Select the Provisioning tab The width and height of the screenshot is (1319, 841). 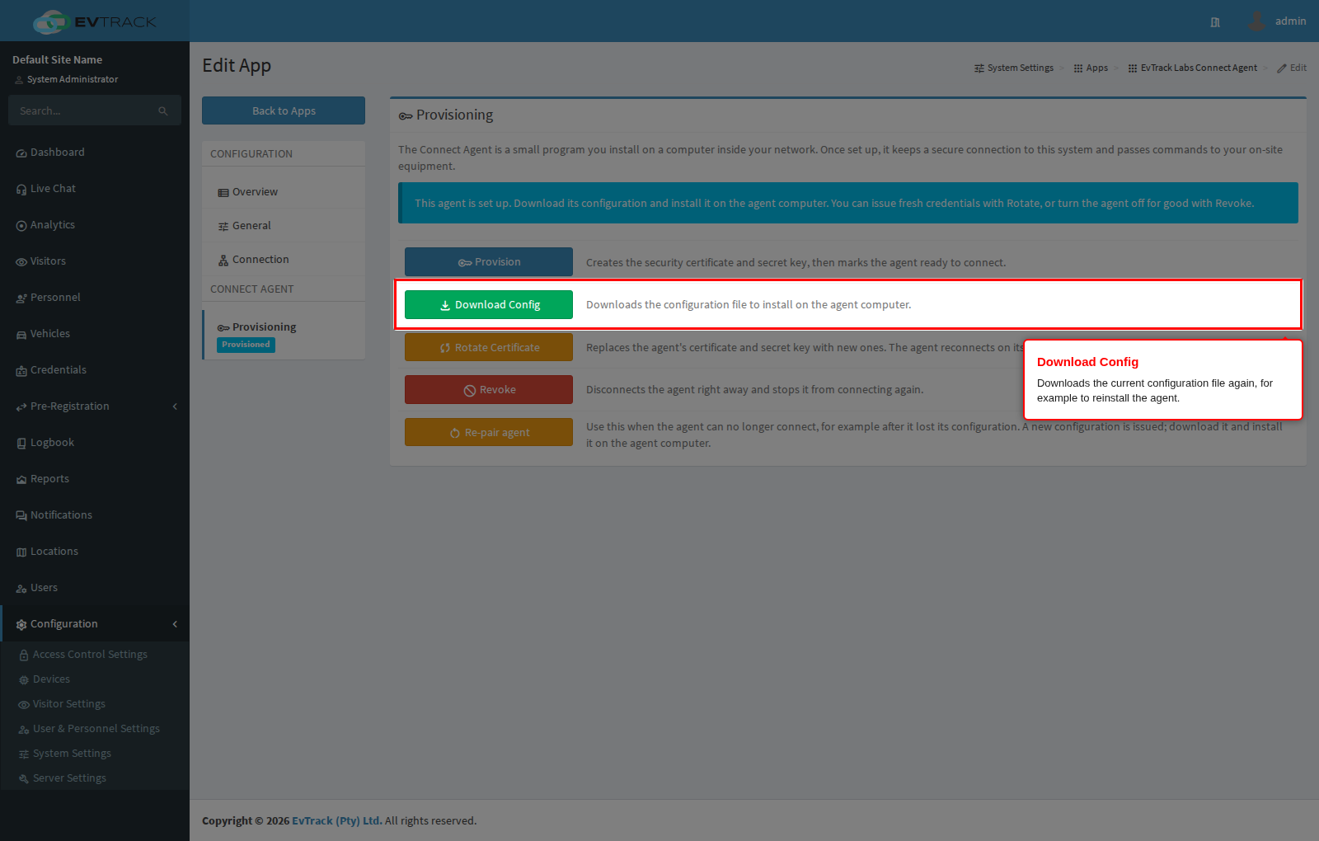point(284,335)
